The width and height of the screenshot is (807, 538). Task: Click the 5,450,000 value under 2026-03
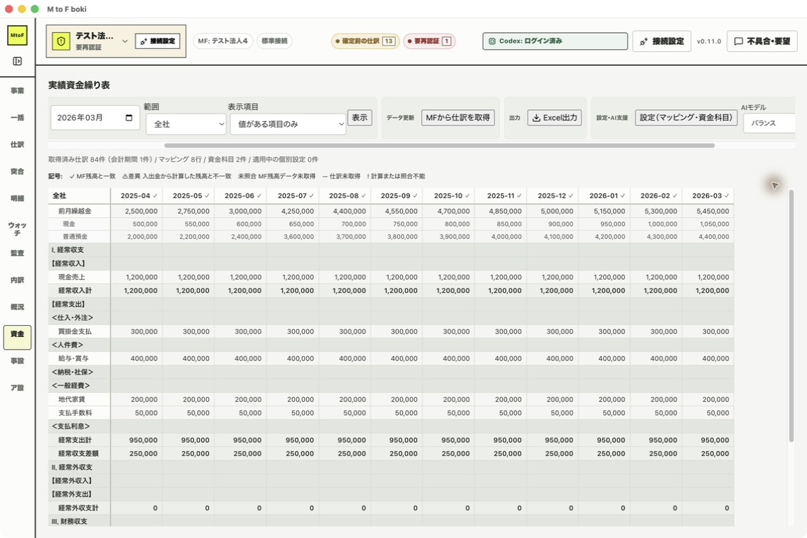tap(712, 211)
